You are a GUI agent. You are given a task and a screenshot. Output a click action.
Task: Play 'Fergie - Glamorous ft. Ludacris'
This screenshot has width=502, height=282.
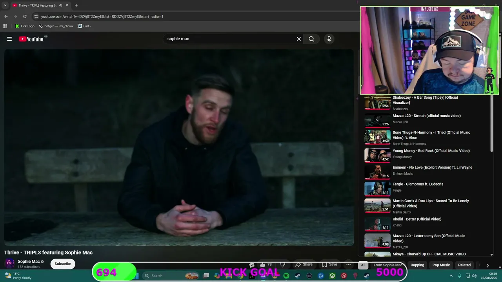click(418, 184)
